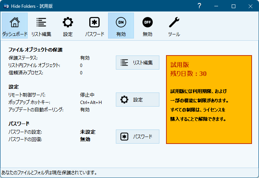Click the status bar message about protected files
This screenshot has height=178, width=259.
49,173
